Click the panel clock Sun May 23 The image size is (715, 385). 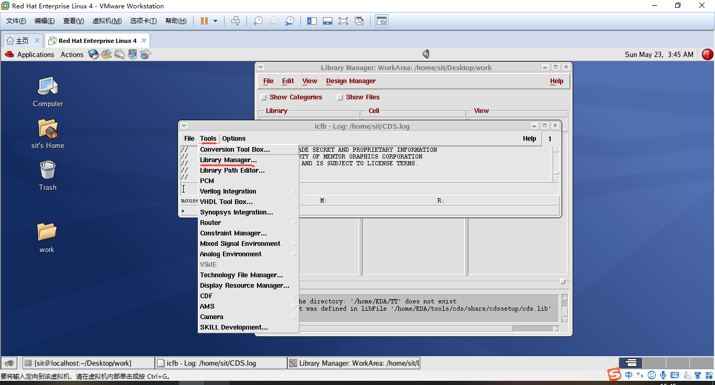(659, 54)
